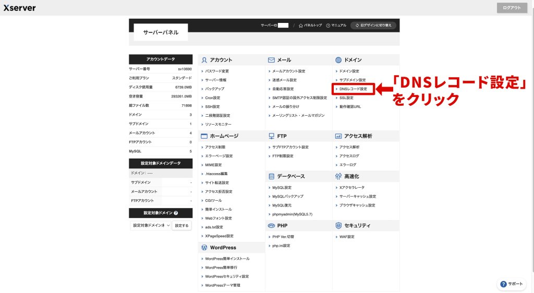The image size is (534, 293).
Task: Open サブFTPアカウント設定
Action: tap(290, 147)
